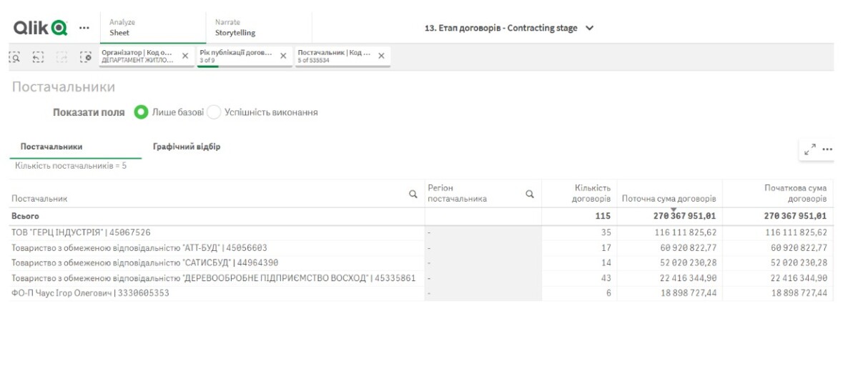Image resolution: width=858 pixels, height=384 pixels.
Task: Open the table's more options menu
Action: (827, 149)
